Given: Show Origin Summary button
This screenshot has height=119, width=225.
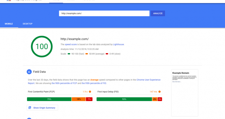Looking at the screenshot, I should pos(42,108).
